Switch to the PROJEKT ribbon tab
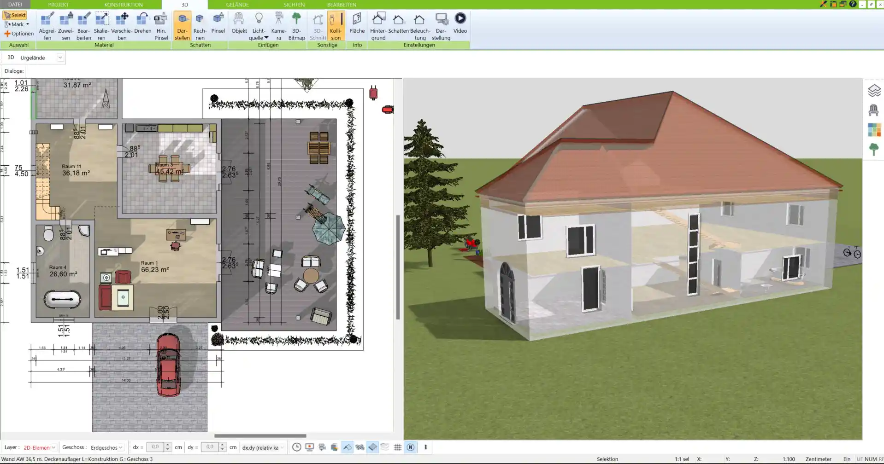Viewport: 884px width, 464px height. point(59,4)
